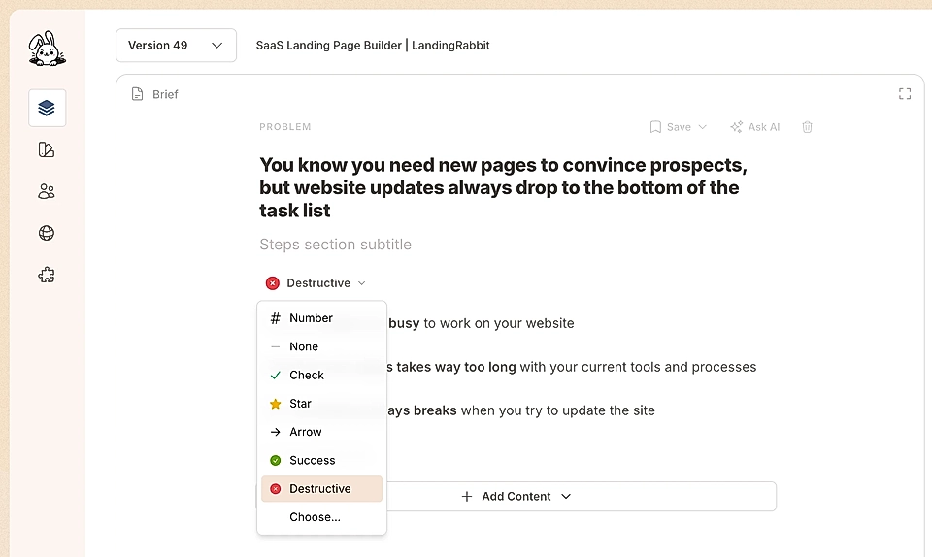Click the PROBLEM section label
Viewport: 932px width, 557px height.
tap(285, 127)
